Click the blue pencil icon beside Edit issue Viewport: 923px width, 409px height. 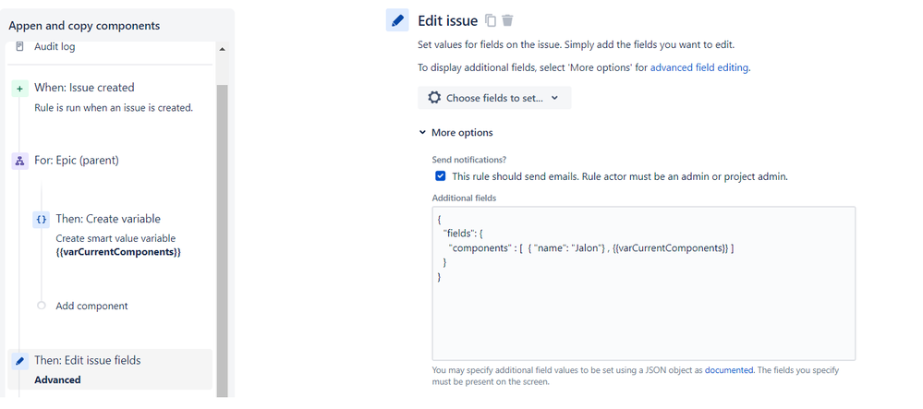(x=397, y=20)
